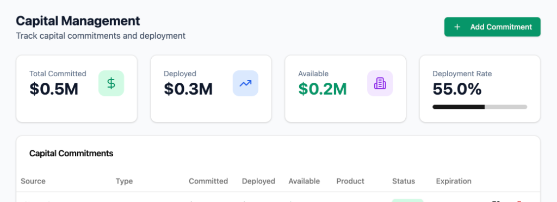Click the Deployed column header in table
This screenshot has width=557, height=202.
[258, 181]
